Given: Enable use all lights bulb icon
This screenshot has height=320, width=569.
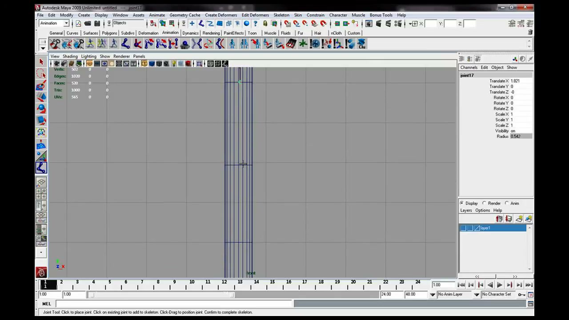Looking at the screenshot, I should (x=174, y=64).
